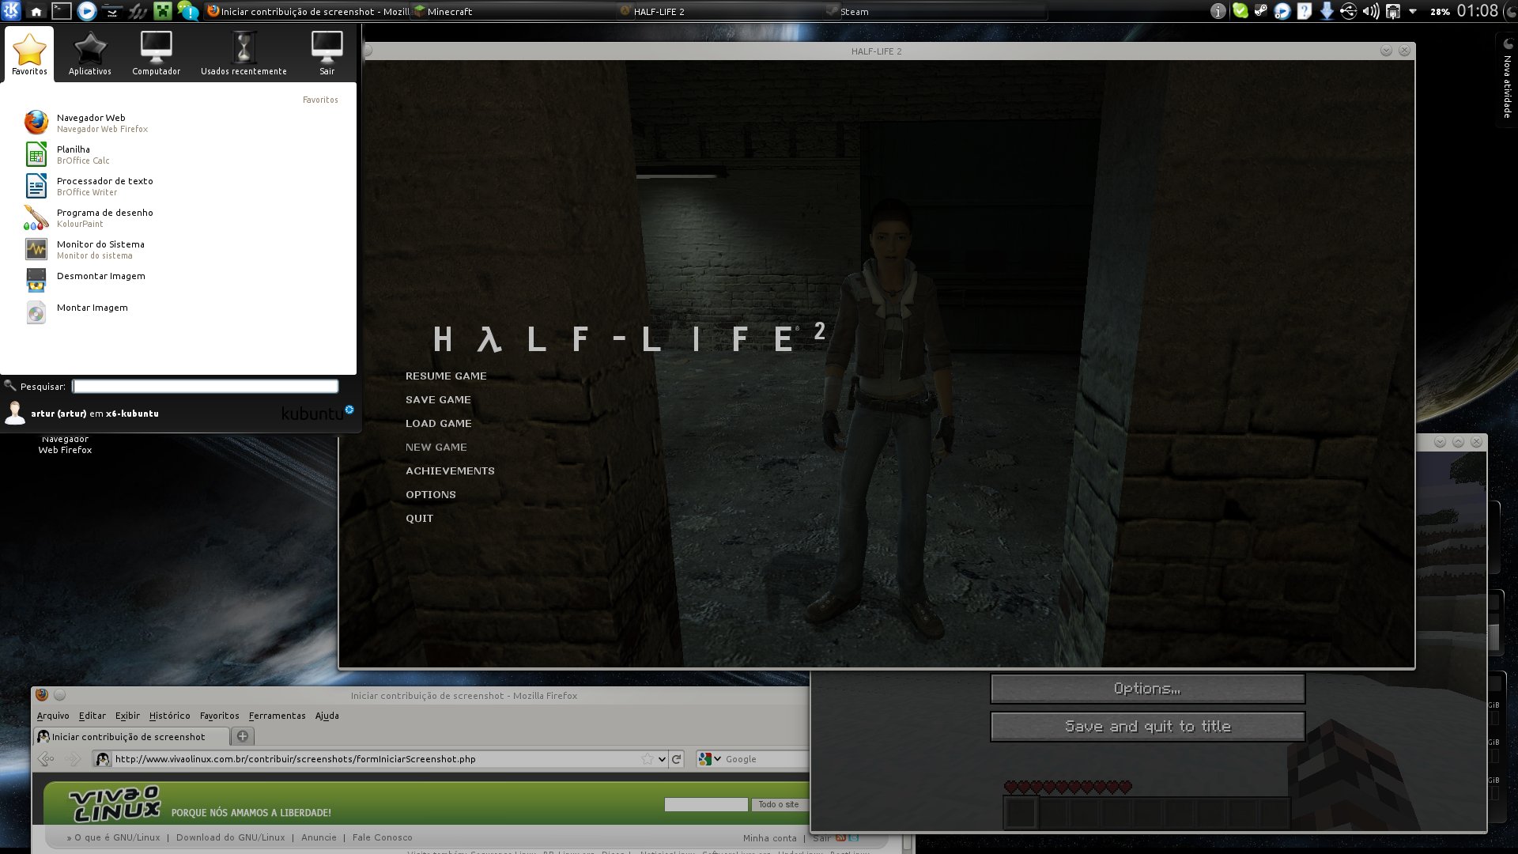This screenshot has width=1518, height=854.
Task: Open Firefox Ferramentas menu
Action: coord(277,716)
